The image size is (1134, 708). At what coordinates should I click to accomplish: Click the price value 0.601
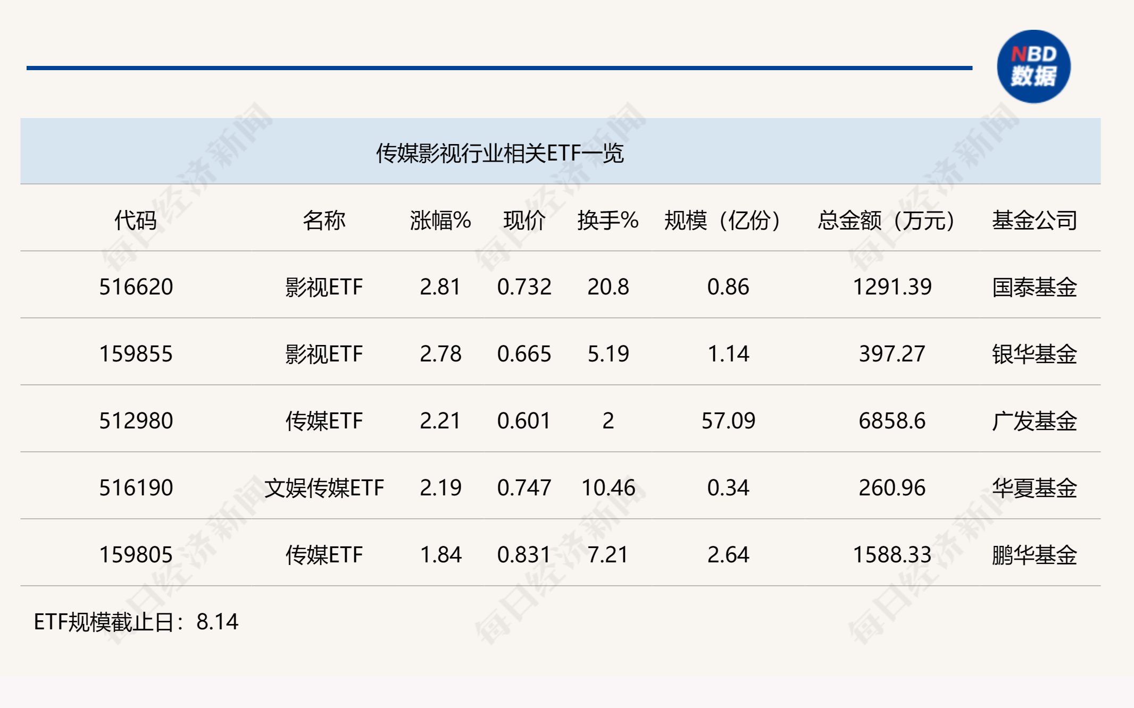[x=524, y=421]
